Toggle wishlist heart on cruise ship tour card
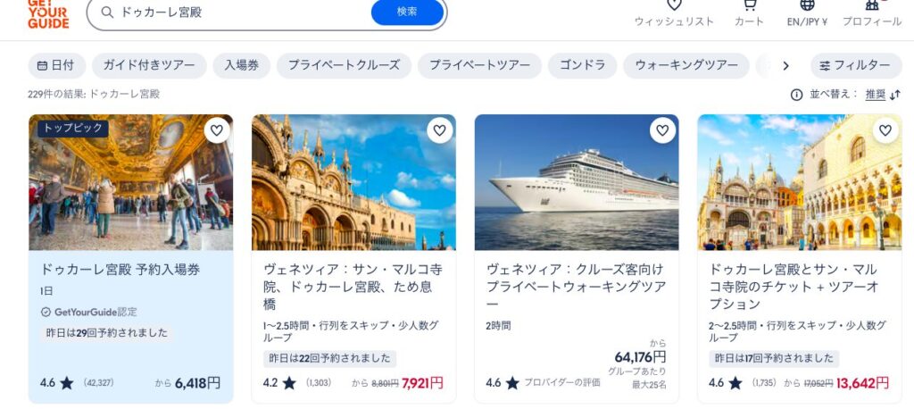Image resolution: width=914 pixels, height=409 pixels. [x=662, y=130]
